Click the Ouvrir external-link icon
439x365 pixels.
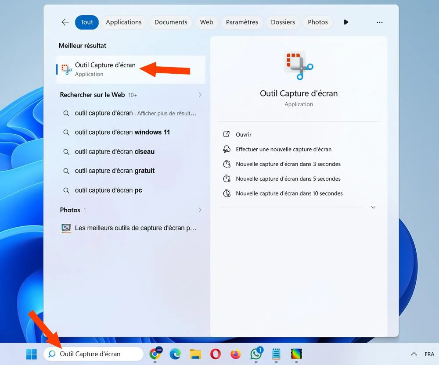[x=226, y=134]
